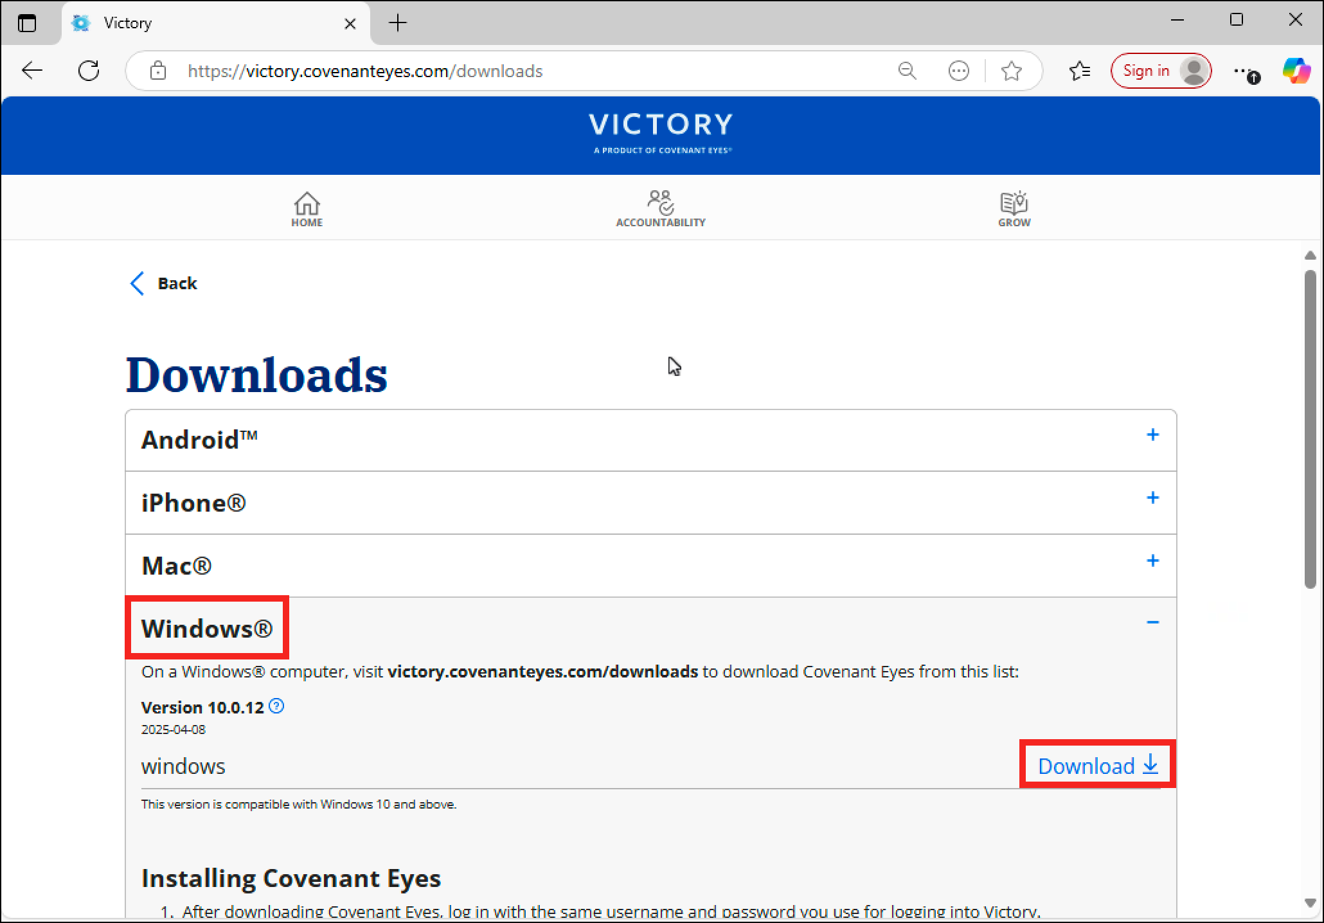Open the ACCOUNTABILITY nav item

(661, 209)
